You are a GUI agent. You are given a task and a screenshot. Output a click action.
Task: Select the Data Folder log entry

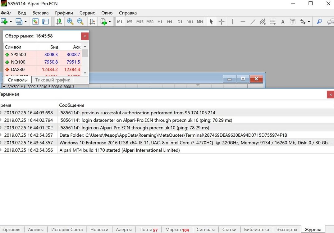pyautogui.click(x=167, y=135)
